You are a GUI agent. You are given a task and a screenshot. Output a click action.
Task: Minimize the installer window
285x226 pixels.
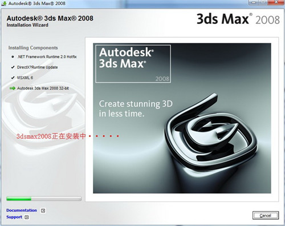tap(254, 2)
